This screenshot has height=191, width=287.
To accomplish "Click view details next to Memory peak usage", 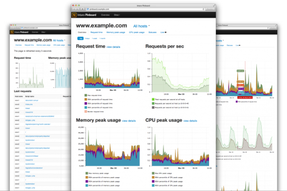I will (129, 121).
